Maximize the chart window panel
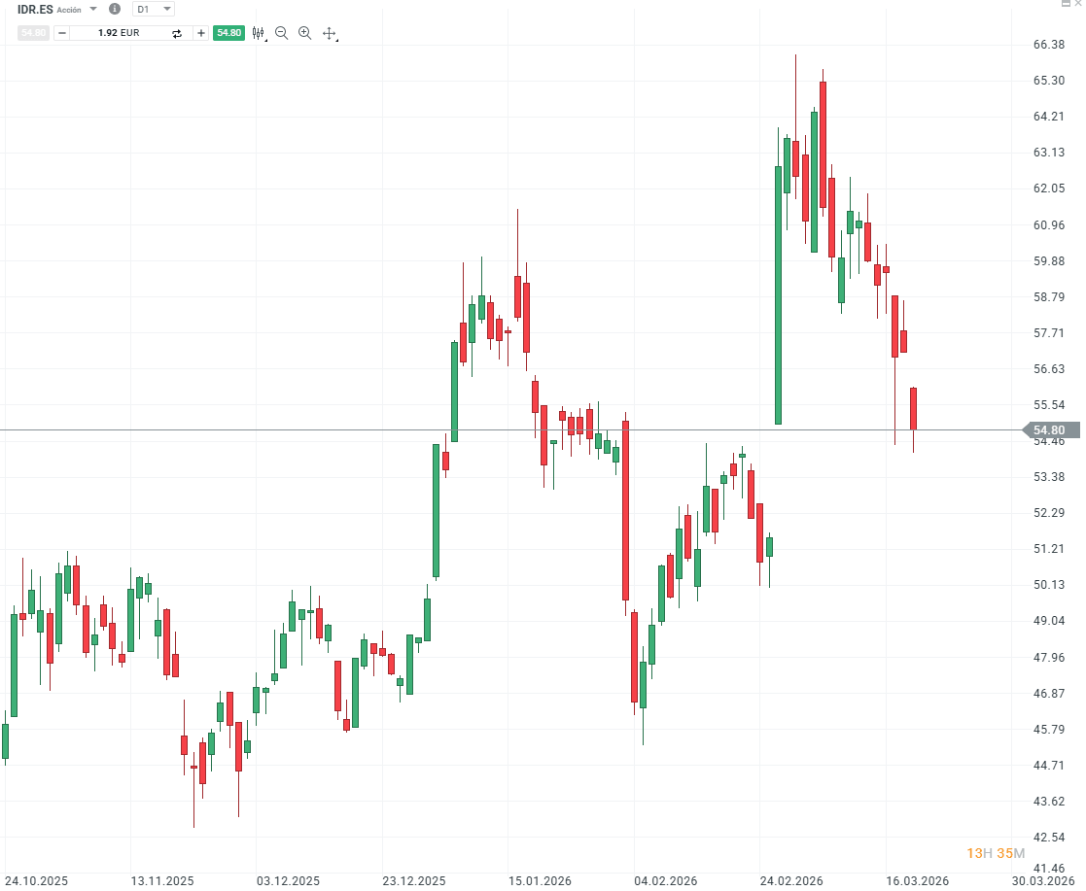This screenshot has width=1086, height=891. (1065, 4)
